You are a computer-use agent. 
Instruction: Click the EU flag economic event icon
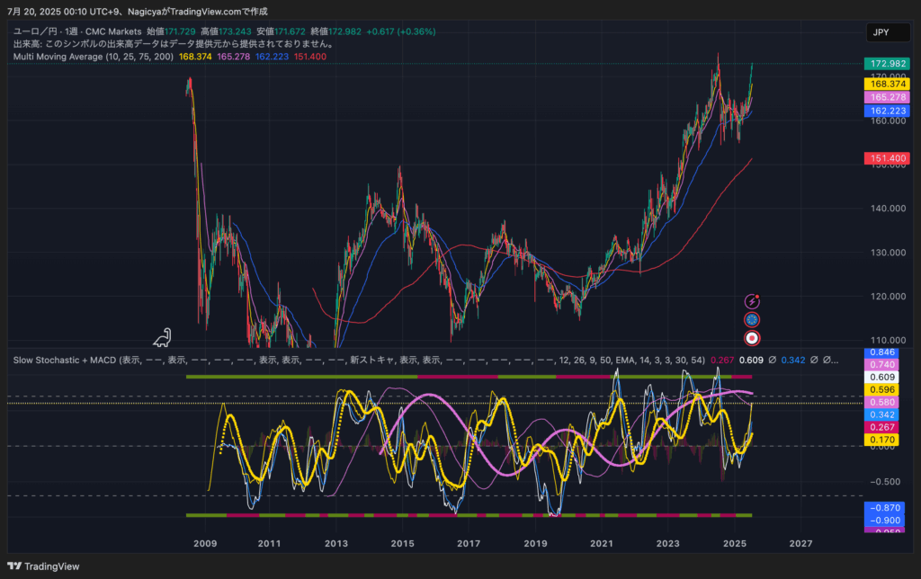coord(752,319)
